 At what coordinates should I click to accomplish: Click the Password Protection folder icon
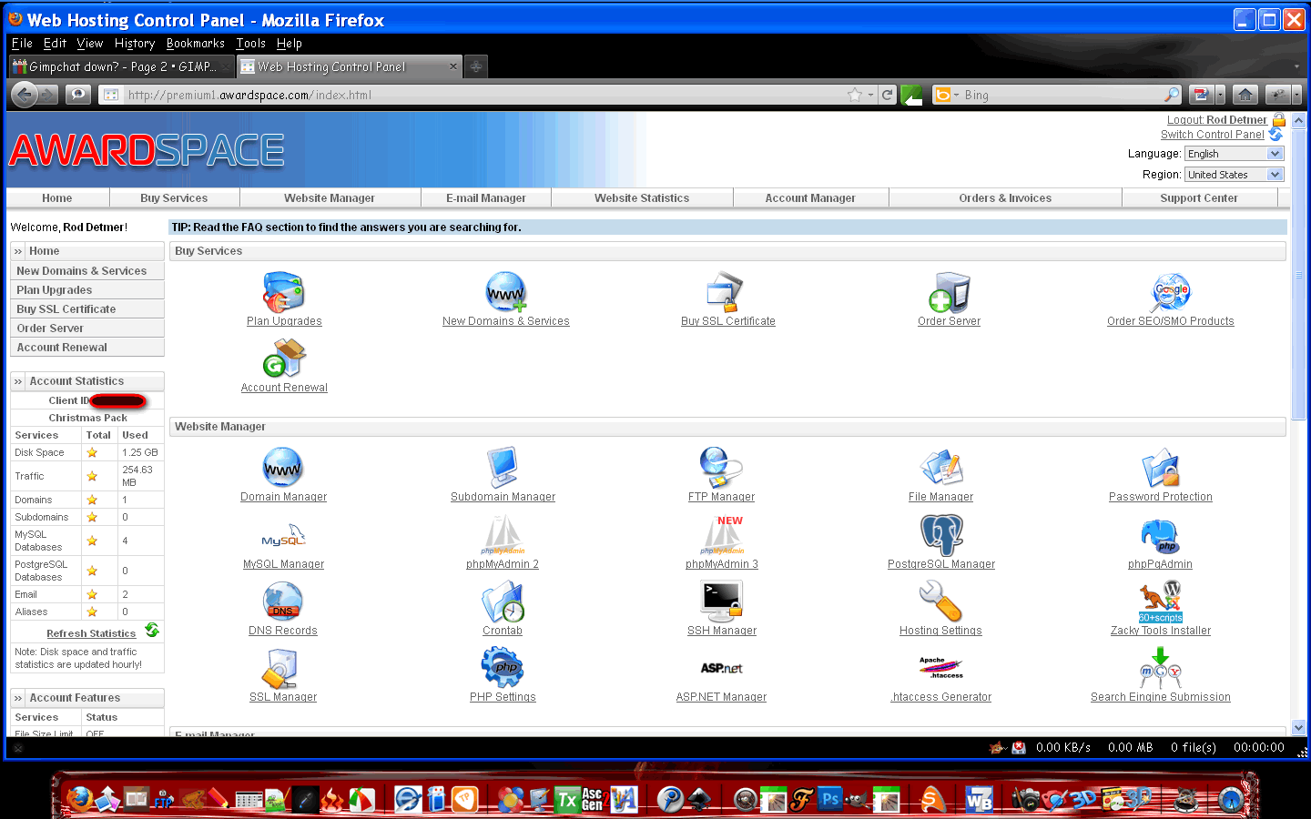[1161, 468]
